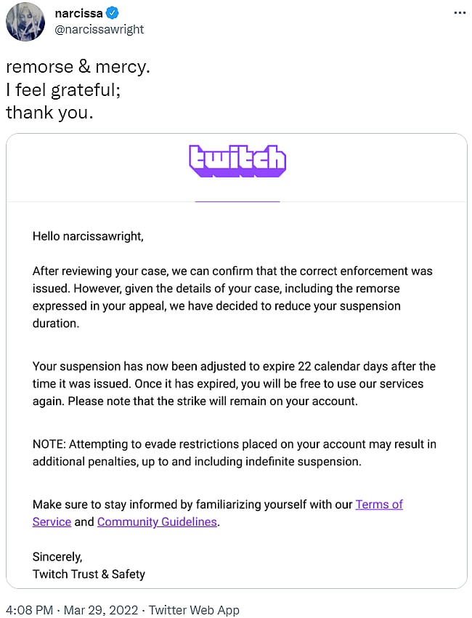Click the "I feel grateful;" line
Image resolution: width=472 pixels, height=618 pixels.
63,90
